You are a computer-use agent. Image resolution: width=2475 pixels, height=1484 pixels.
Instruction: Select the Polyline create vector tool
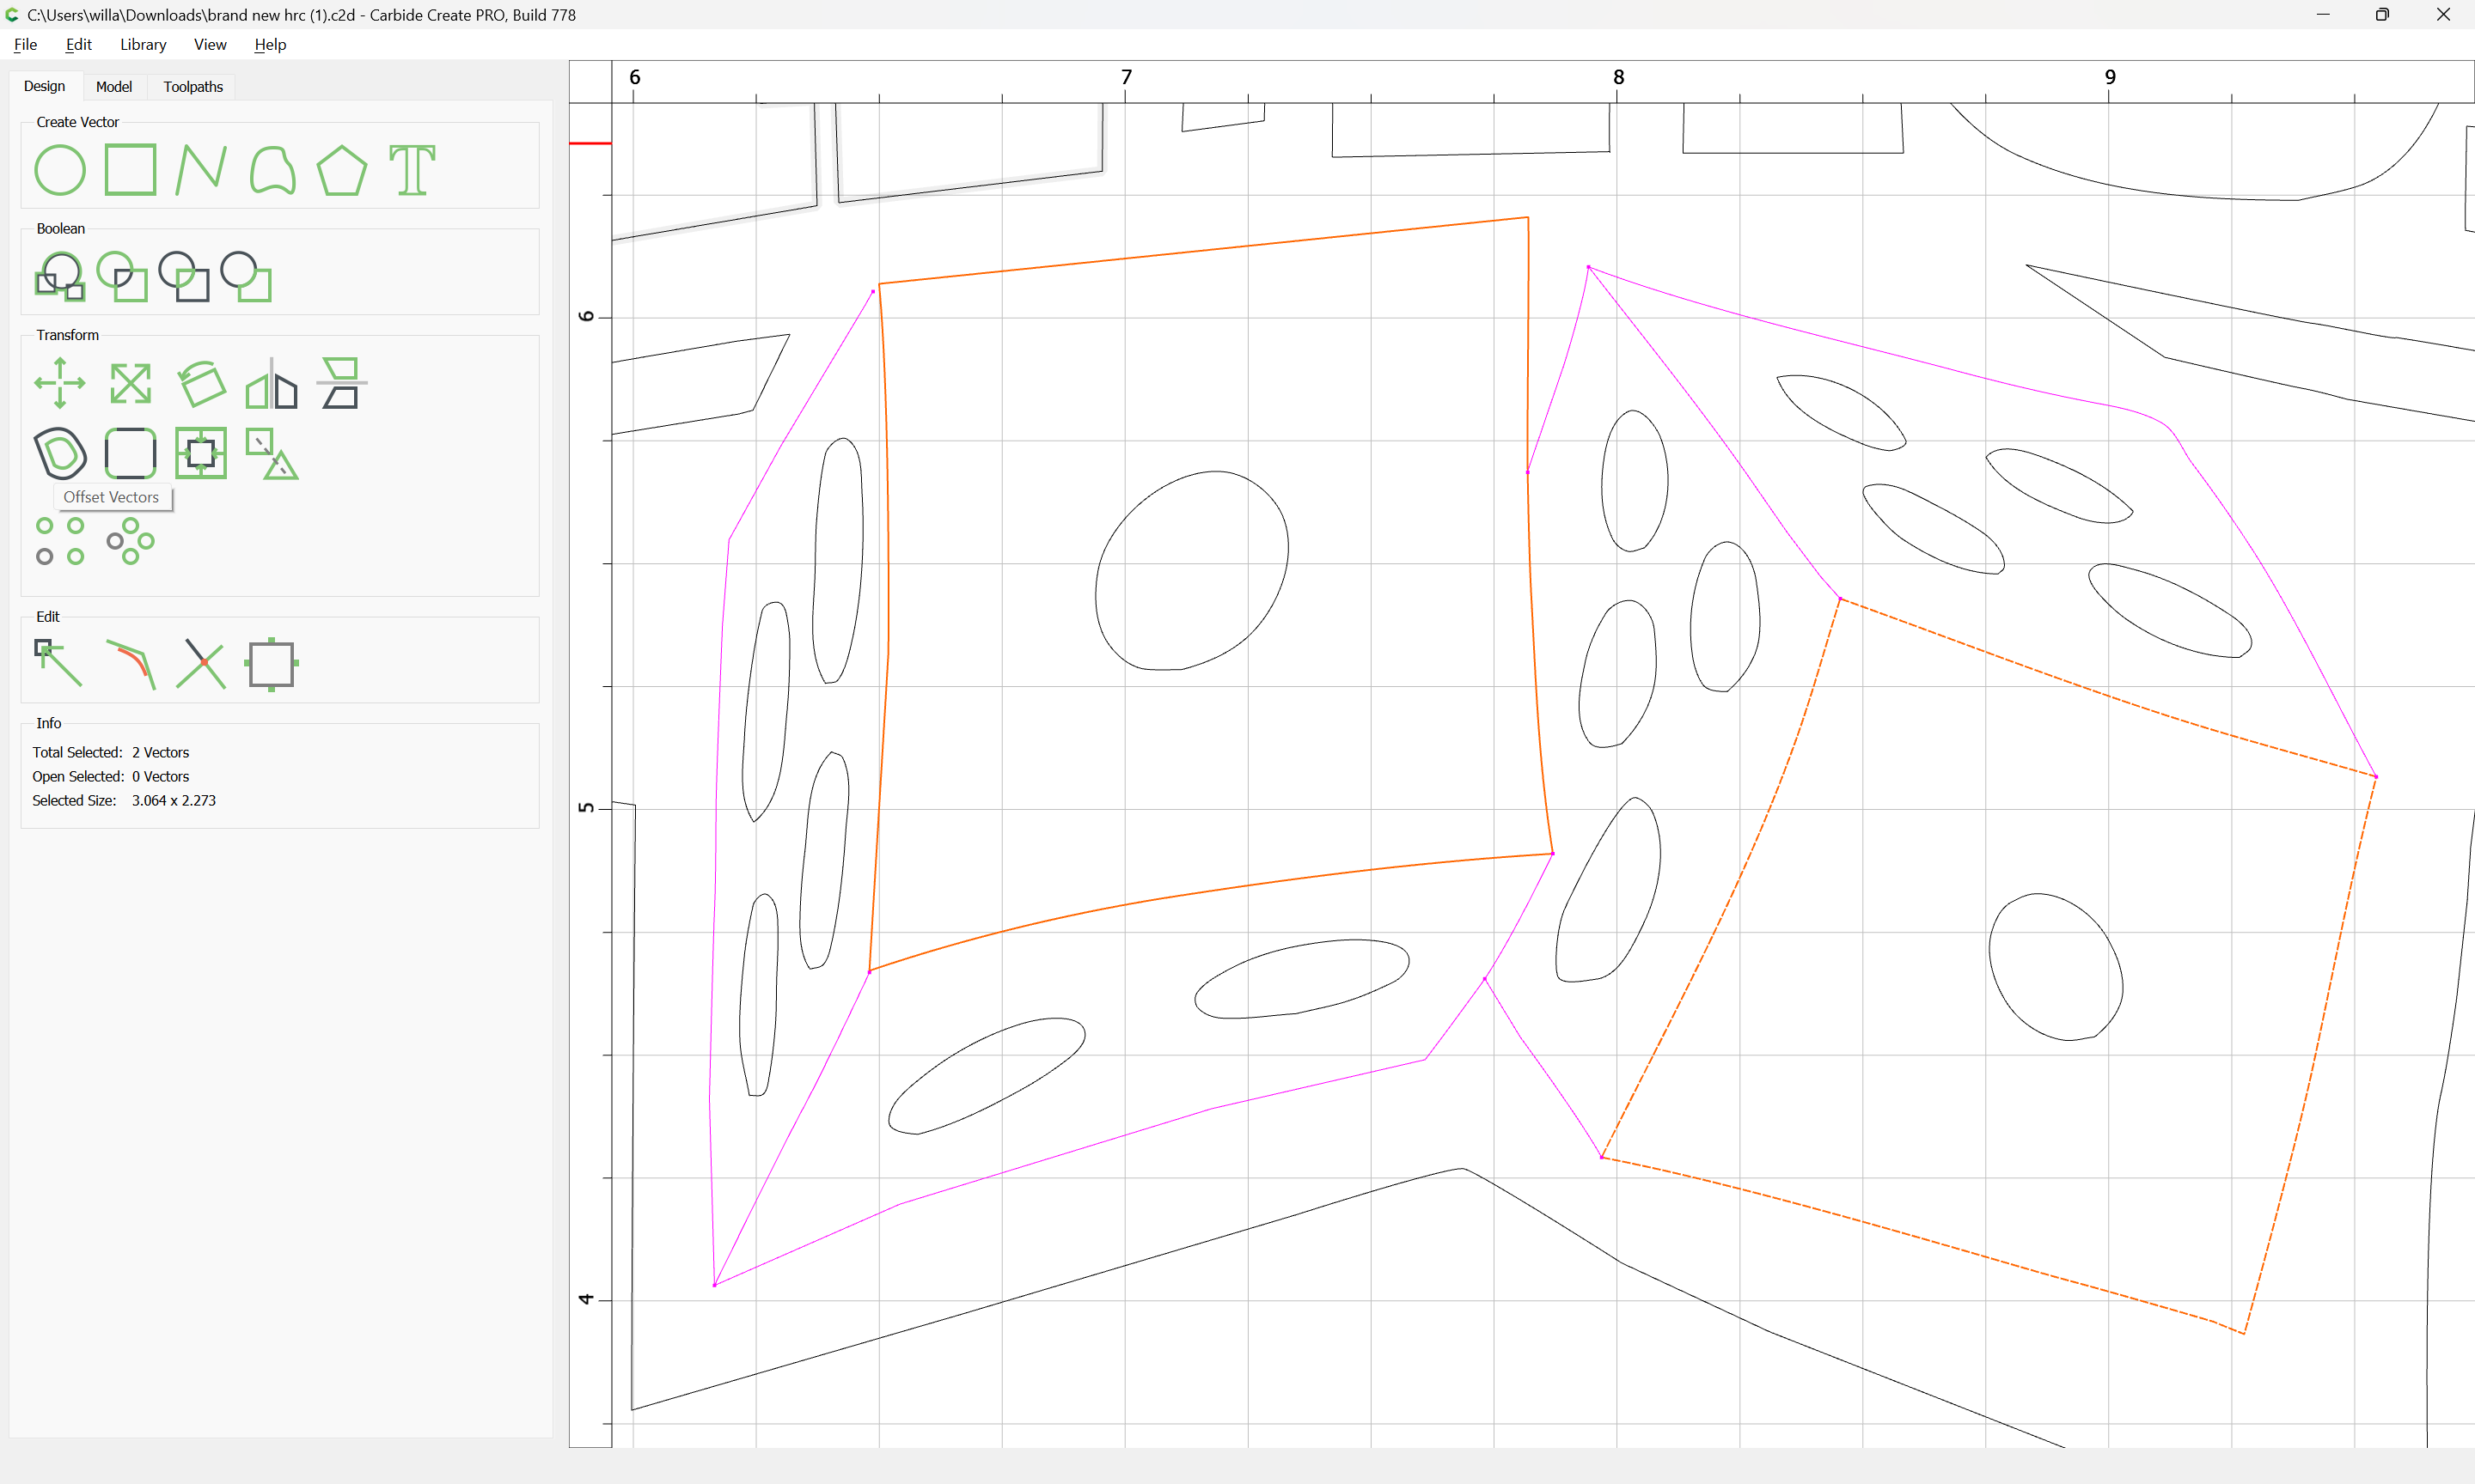pos(201,170)
